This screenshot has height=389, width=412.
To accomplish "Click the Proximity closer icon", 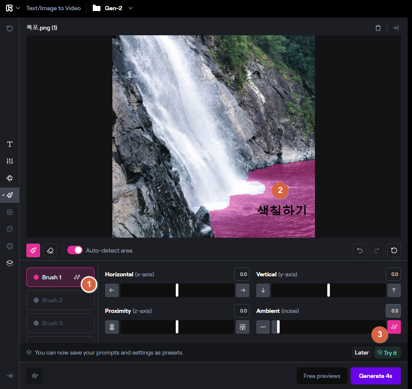I will point(243,327).
